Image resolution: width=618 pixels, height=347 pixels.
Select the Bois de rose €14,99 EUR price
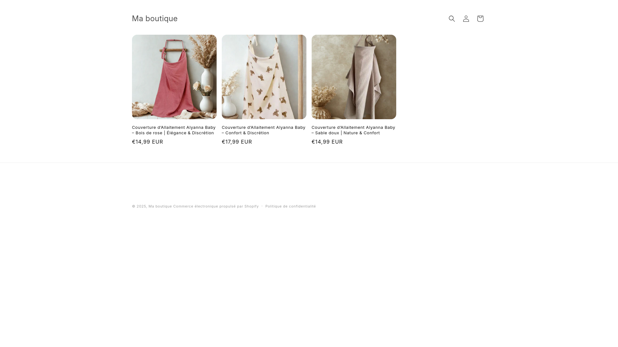coord(147,142)
